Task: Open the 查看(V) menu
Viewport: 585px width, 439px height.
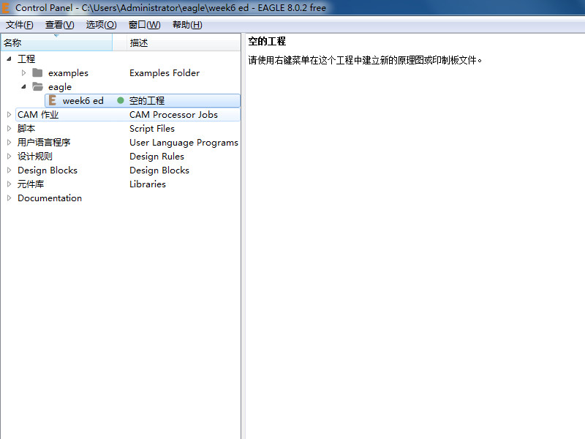Action: 60,25
